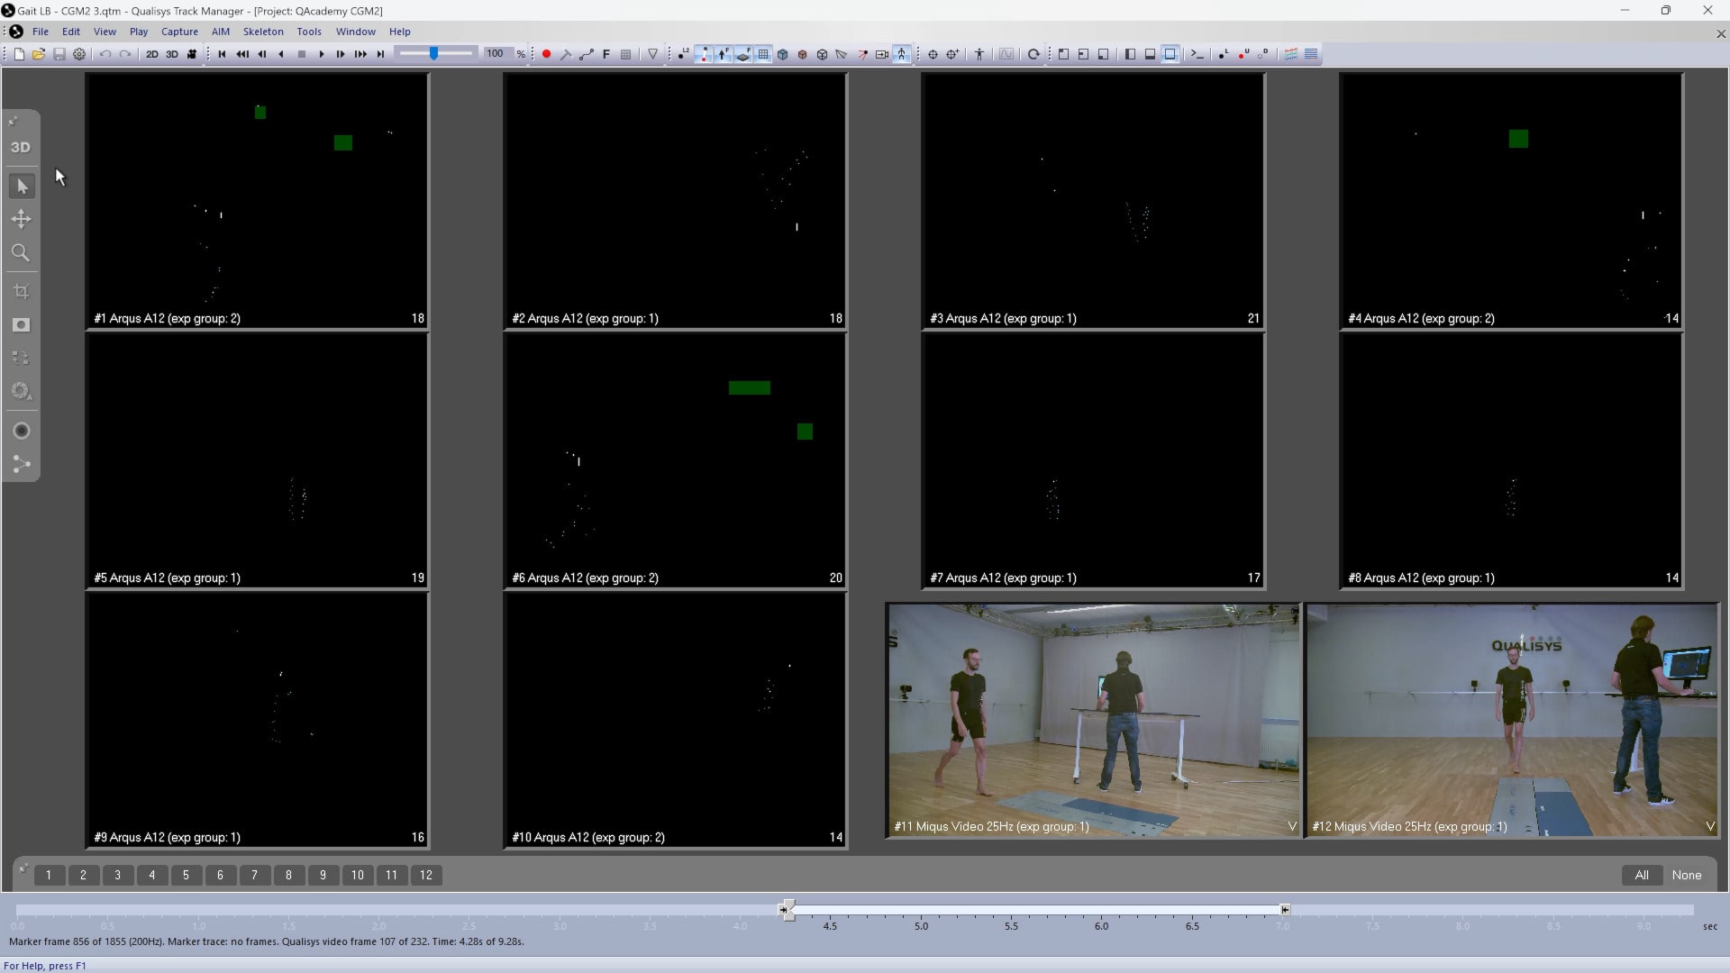1730x973 pixels.
Task: Click crosshair with plus icon
Action: 953,54
